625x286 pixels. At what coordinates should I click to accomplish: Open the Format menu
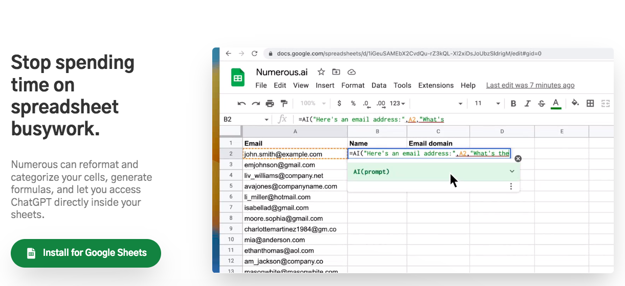pyautogui.click(x=353, y=85)
